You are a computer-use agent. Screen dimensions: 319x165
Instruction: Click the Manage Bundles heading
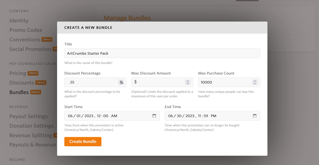(127, 18)
